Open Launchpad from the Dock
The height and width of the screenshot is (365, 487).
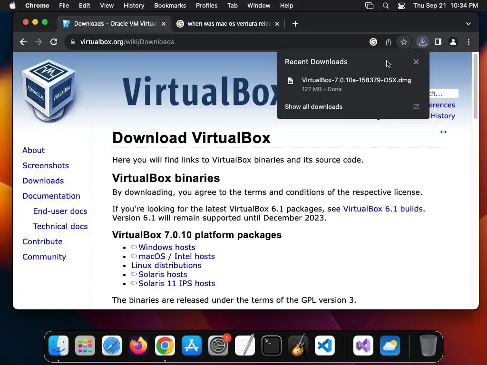tap(85, 346)
